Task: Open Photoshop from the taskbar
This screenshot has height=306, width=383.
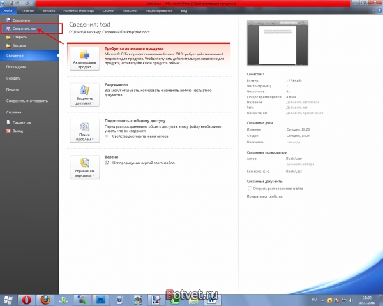Action: coord(101,300)
